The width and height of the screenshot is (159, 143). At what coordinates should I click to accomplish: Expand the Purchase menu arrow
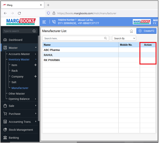click(36, 113)
